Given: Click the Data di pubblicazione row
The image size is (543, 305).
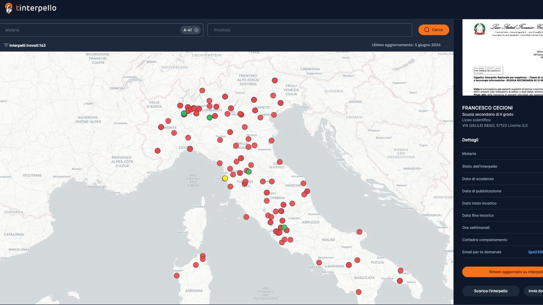Looking at the screenshot, I should click(x=502, y=191).
